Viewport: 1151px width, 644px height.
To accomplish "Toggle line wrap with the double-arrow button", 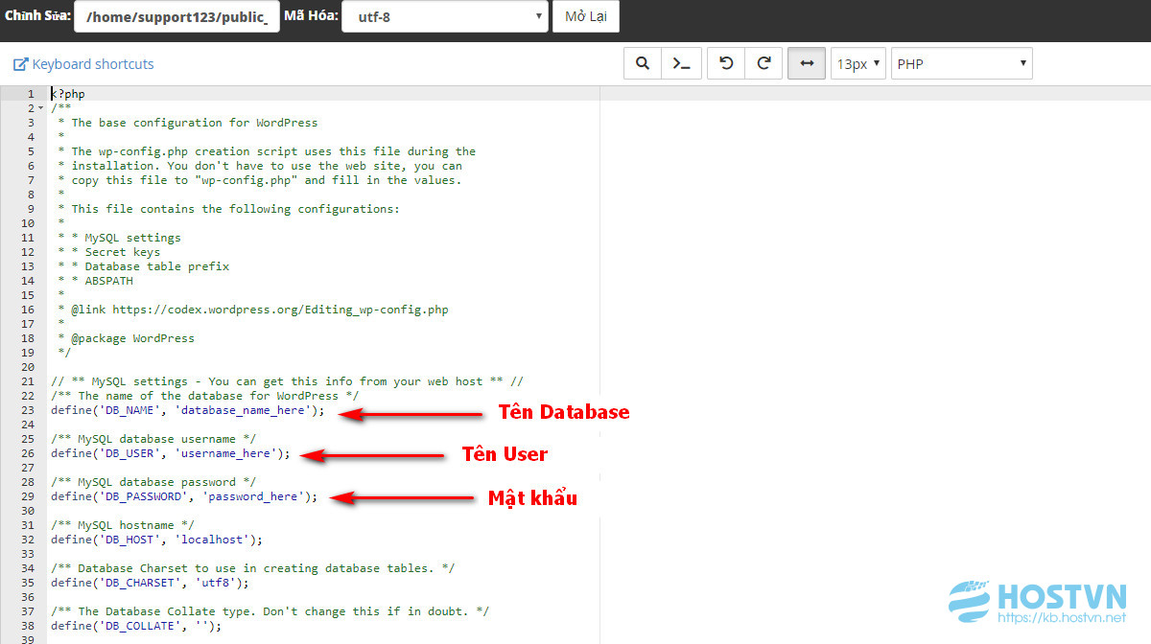I will coord(807,64).
